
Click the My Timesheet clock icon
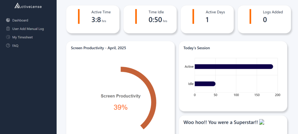click(x=8, y=37)
